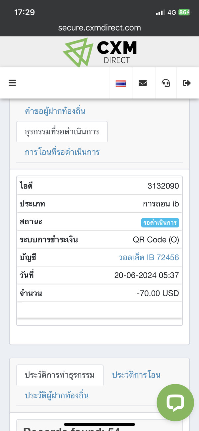Tap the home indicator bar

pos(99,424)
